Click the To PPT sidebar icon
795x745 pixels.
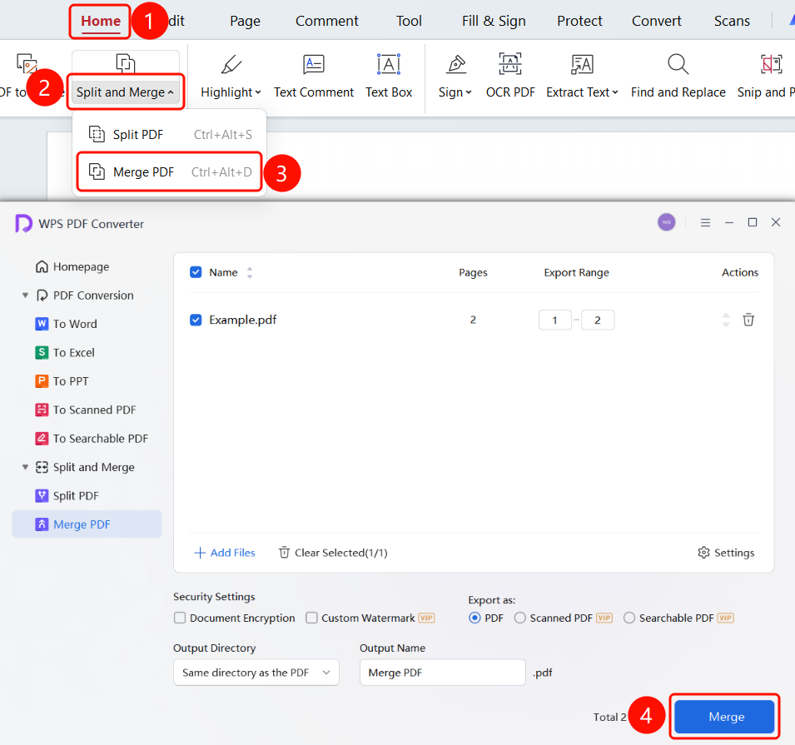coord(42,381)
